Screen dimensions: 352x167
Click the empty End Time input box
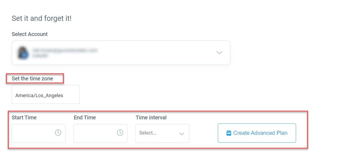tap(98, 133)
